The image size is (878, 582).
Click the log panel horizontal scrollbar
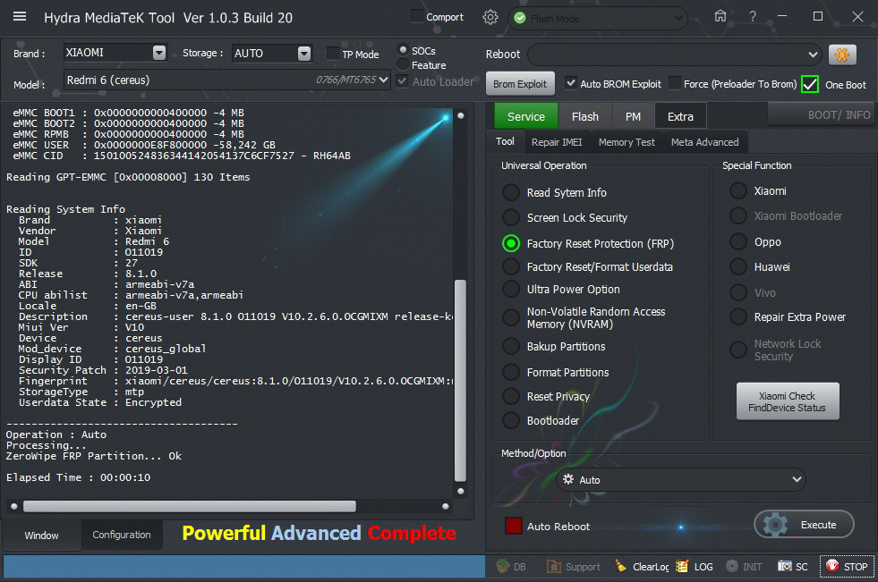(x=189, y=506)
